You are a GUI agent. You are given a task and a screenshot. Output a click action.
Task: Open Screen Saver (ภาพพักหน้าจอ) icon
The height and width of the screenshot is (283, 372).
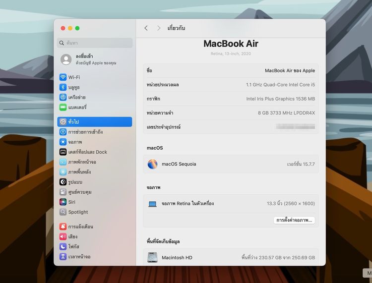(63, 162)
